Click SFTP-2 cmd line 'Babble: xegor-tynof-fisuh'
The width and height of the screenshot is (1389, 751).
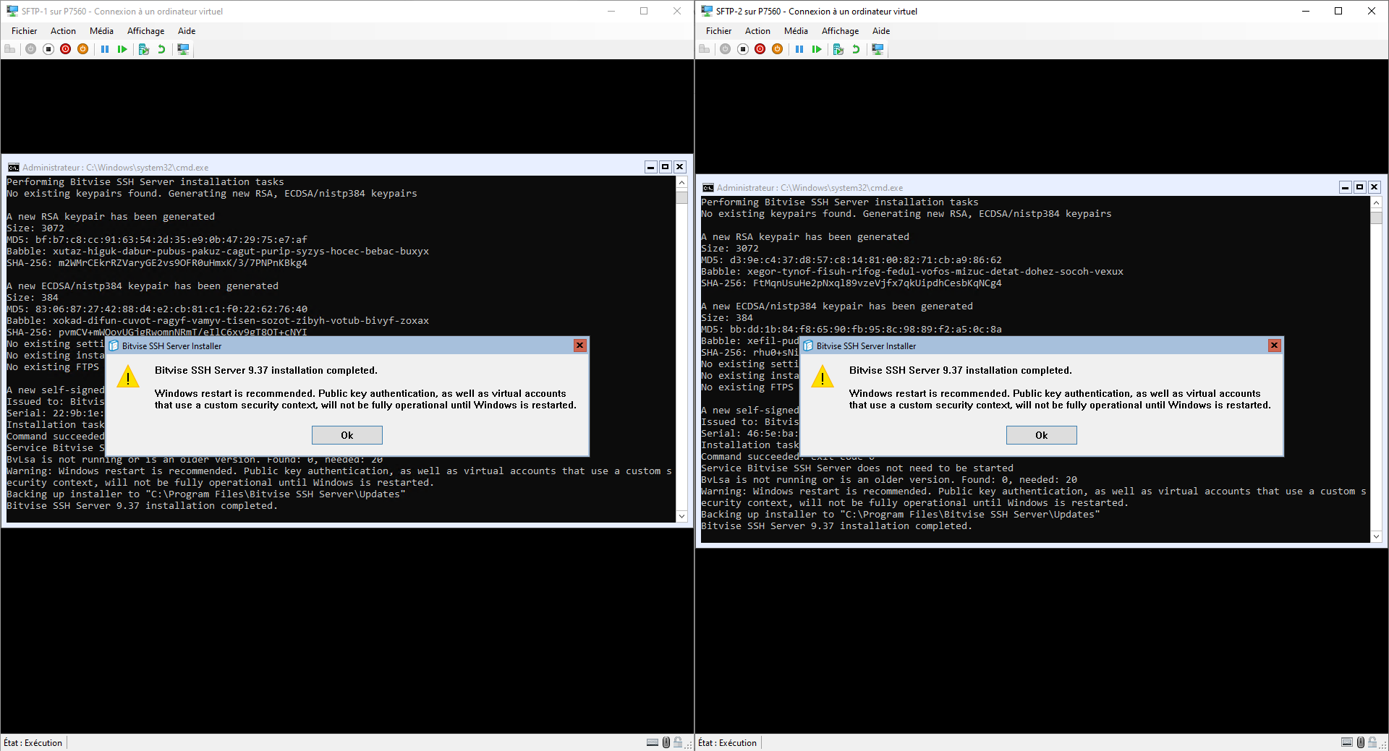point(912,272)
